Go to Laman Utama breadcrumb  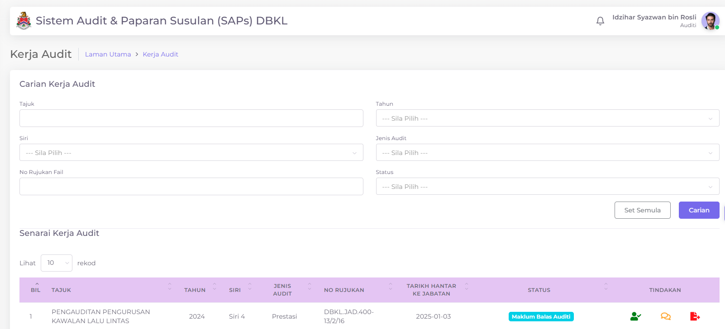point(108,54)
